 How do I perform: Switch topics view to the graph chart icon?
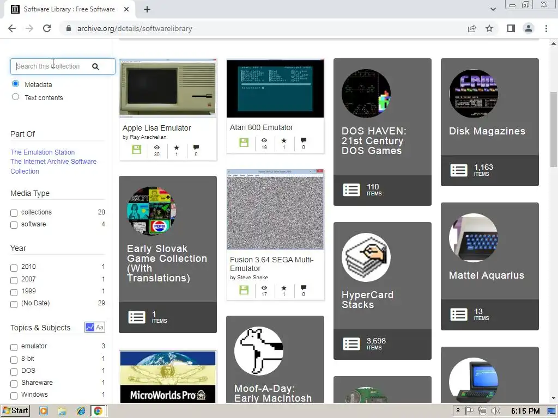(x=90, y=327)
